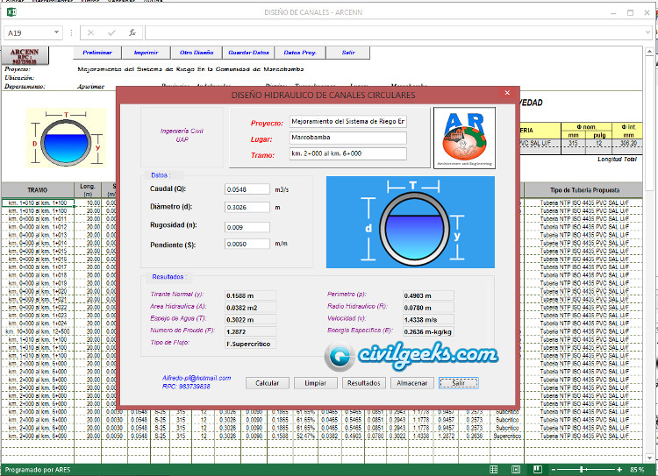Click the Resultados button

click(363, 383)
